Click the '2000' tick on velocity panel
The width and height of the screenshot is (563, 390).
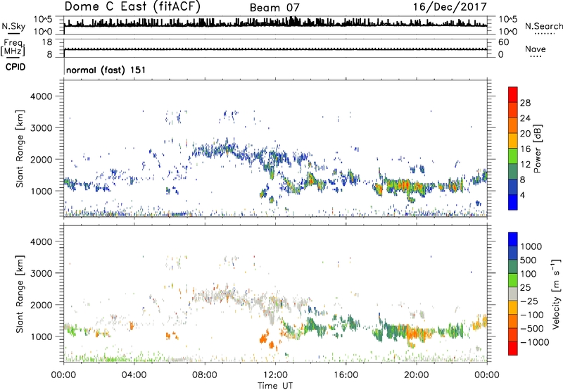click(41, 305)
